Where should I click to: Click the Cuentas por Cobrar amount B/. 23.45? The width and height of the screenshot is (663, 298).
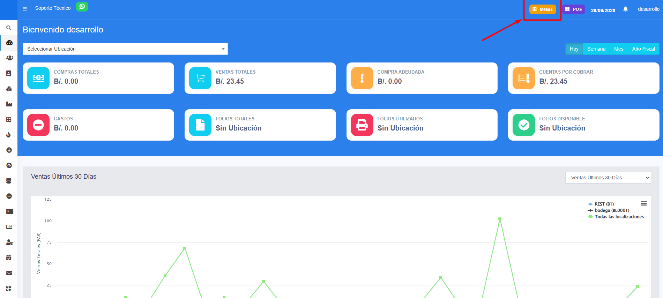coord(553,81)
